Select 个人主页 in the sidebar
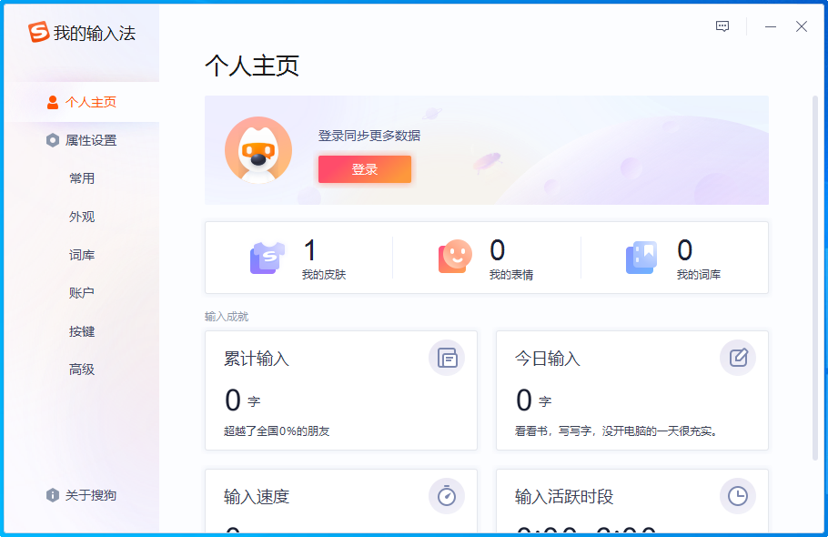This screenshot has width=828, height=537. click(82, 102)
